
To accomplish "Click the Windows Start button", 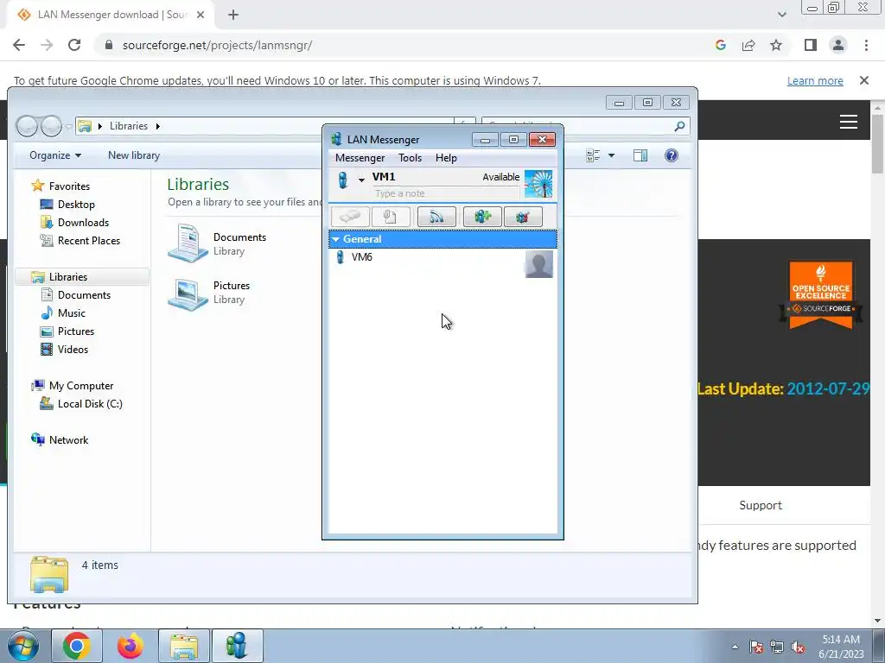I will [23, 646].
